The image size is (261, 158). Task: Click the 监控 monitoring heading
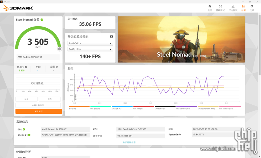pyautogui.click(x=70, y=69)
